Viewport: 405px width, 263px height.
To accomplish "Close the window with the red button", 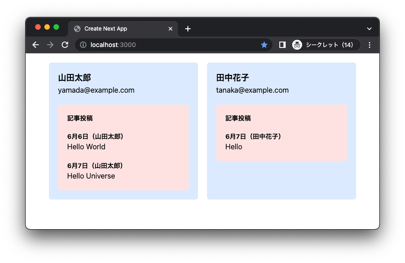I will tap(38, 27).
